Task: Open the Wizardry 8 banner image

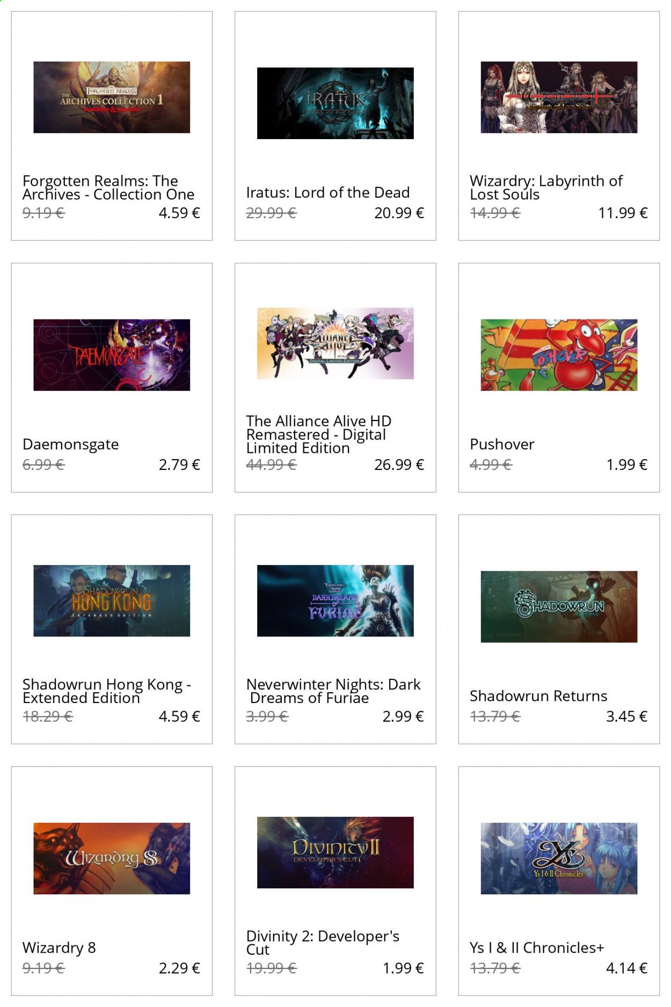Action: (x=112, y=858)
